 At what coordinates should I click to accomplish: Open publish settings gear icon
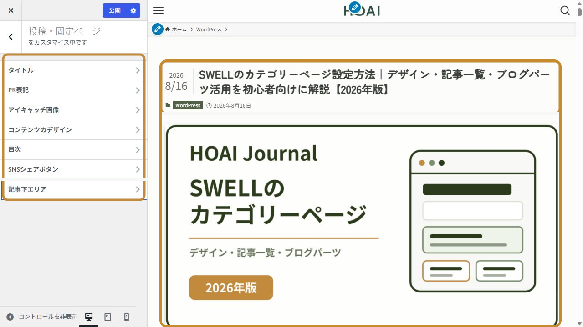(133, 10)
